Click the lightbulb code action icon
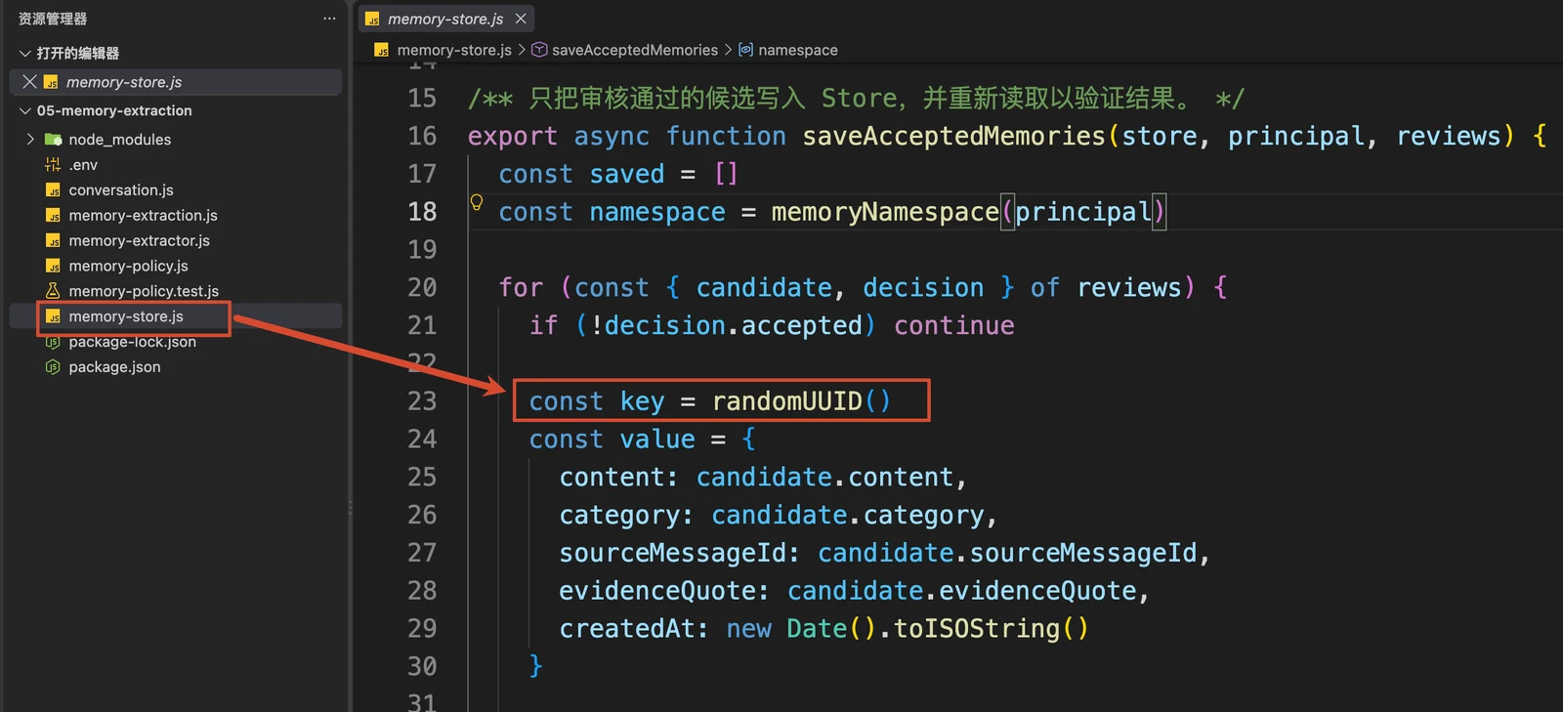The width and height of the screenshot is (1563, 712). tap(477, 202)
